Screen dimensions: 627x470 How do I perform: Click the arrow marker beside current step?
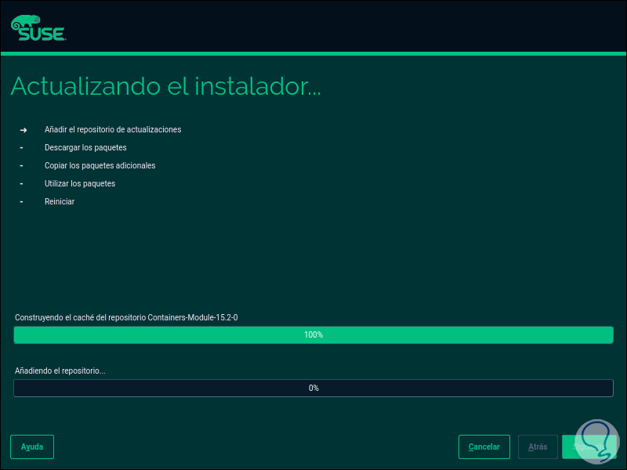point(22,129)
